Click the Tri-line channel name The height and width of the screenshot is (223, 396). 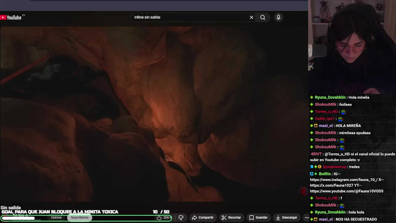click(x=19, y=216)
